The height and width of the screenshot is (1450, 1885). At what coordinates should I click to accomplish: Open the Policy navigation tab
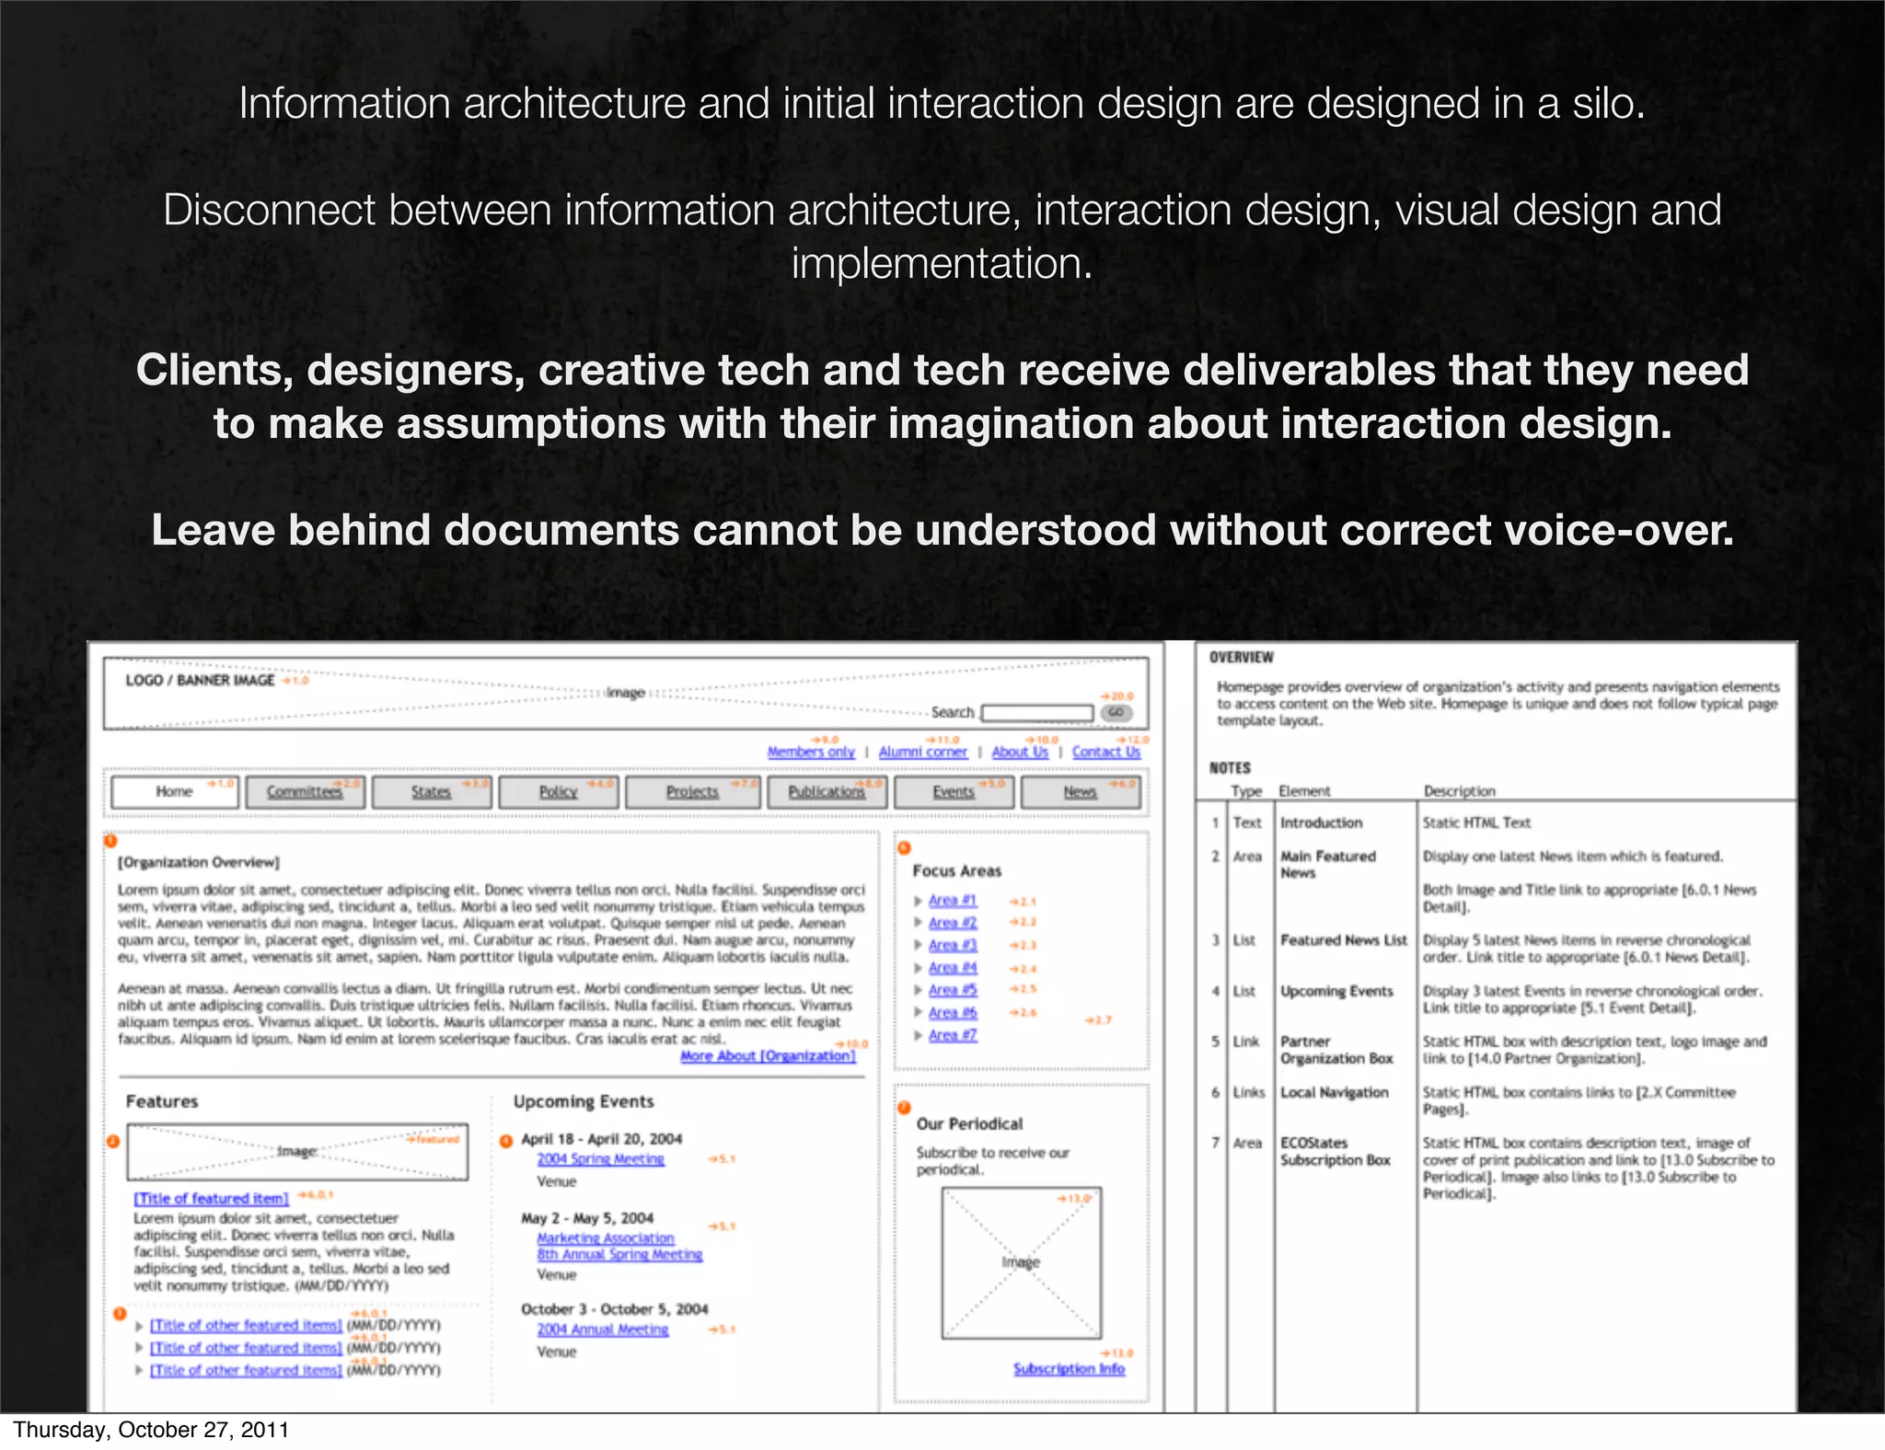pyautogui.click(x=558, y=792)
